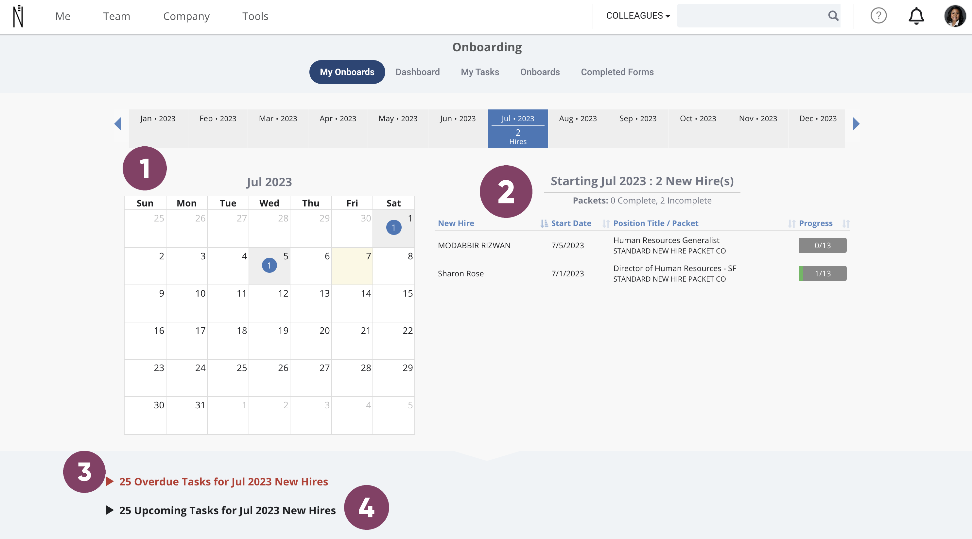Click the 1/13 progress bar
Image resolution: width=972 pixels, height=539 pixels.
[x=822, y=274]
